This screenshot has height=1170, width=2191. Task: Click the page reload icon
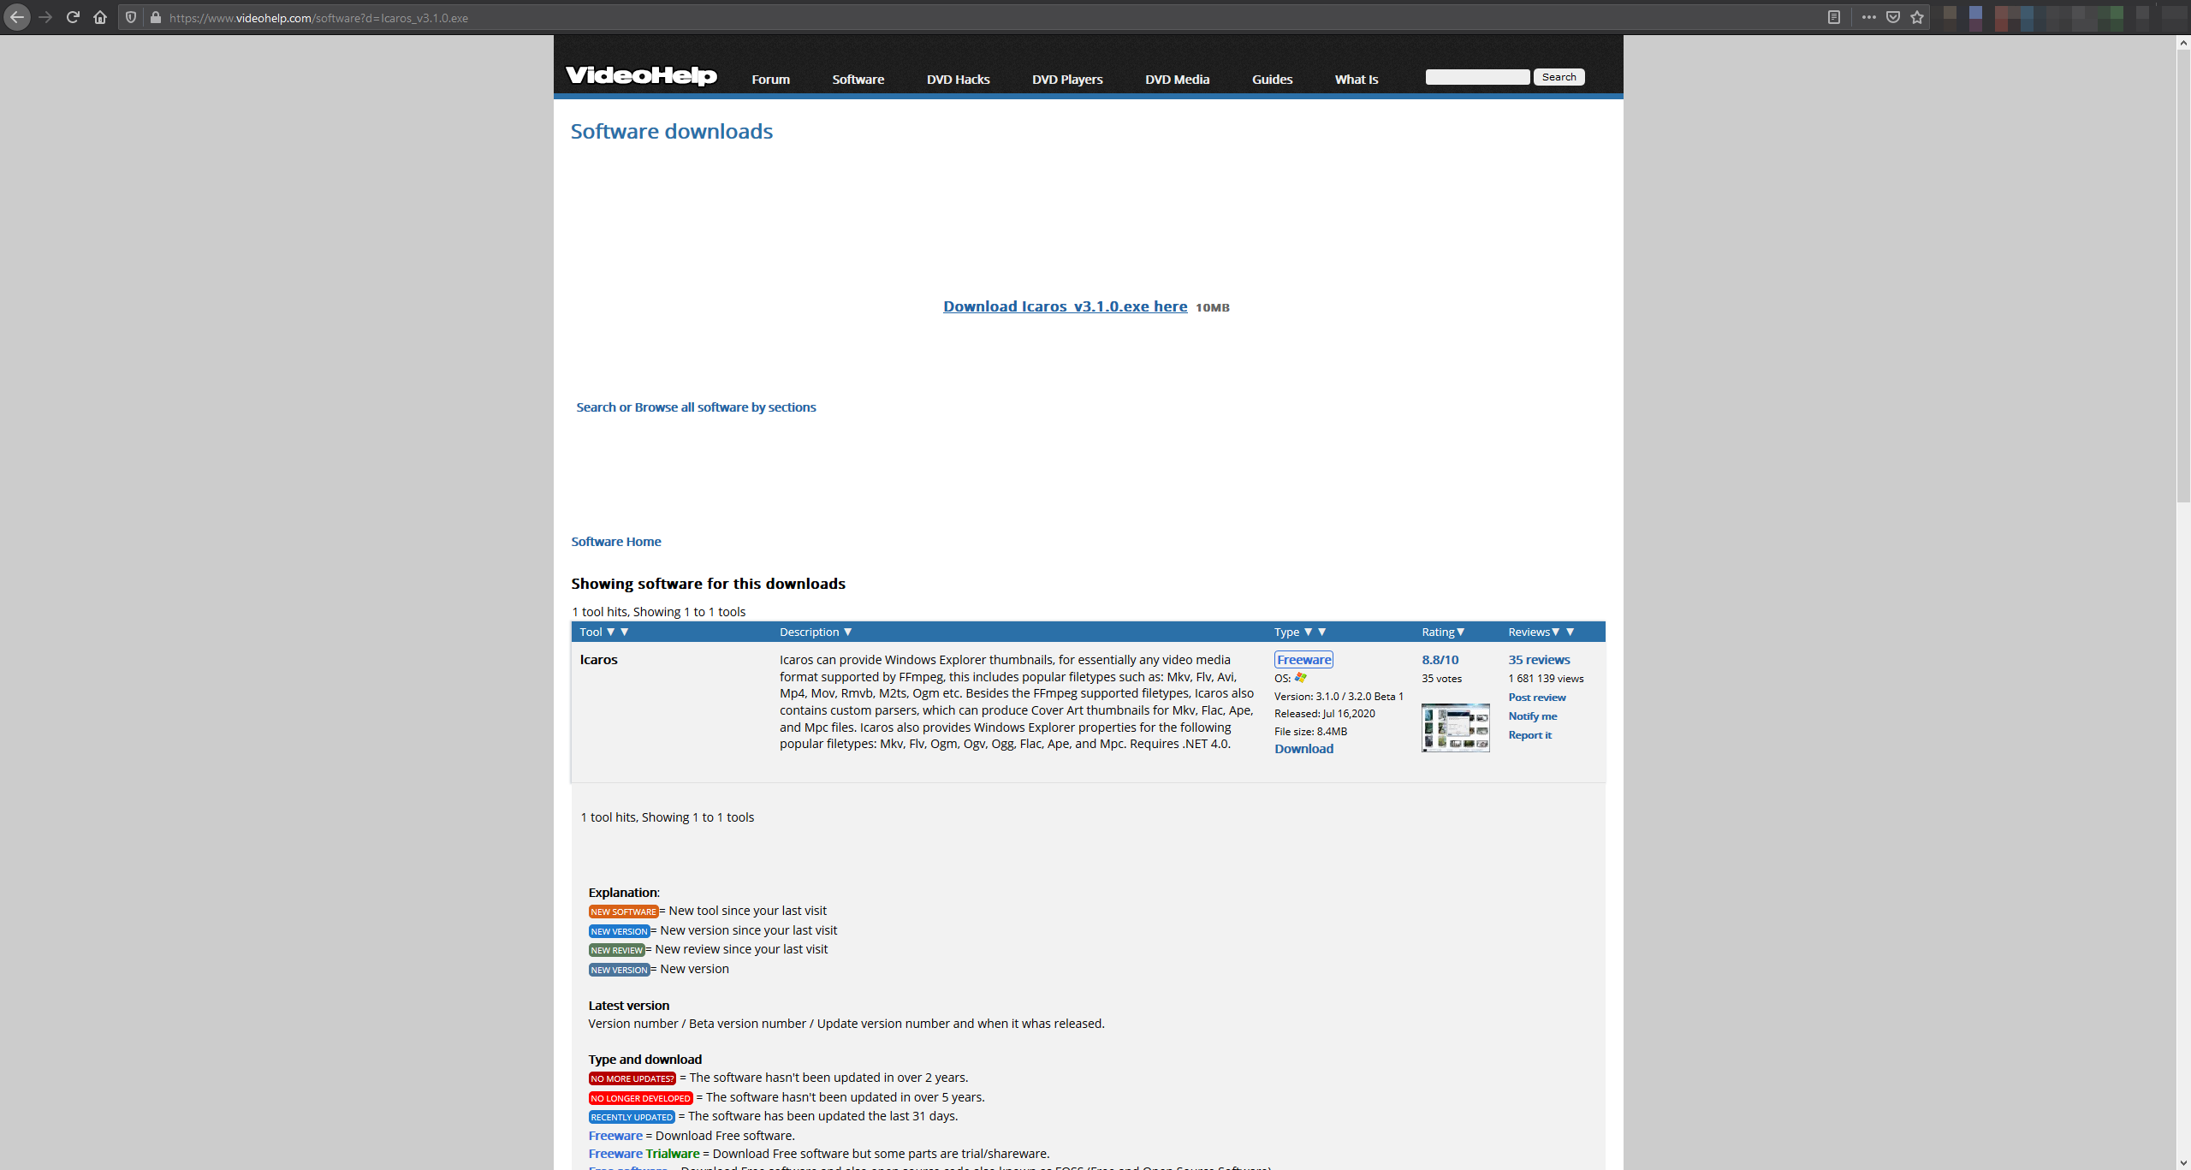point(73,17)
